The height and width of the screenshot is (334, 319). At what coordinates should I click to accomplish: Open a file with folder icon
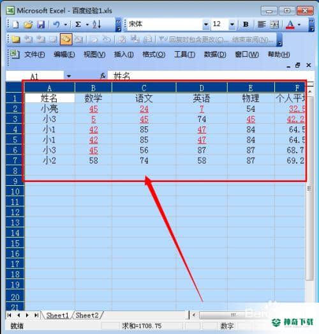[28, 25]
